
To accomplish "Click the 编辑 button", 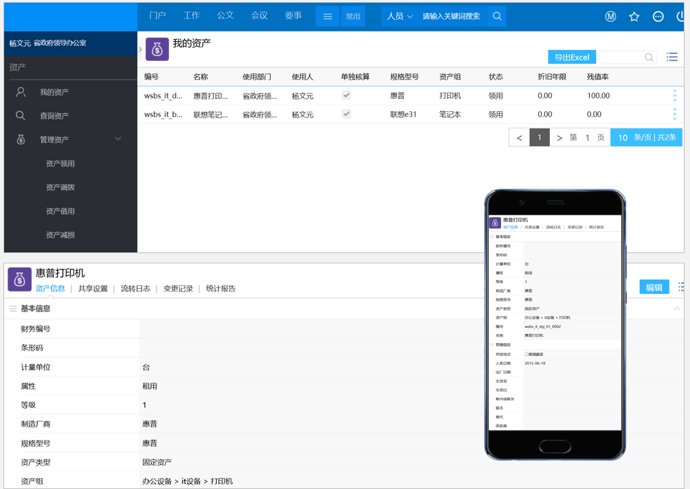I will [x=654, y=287].
